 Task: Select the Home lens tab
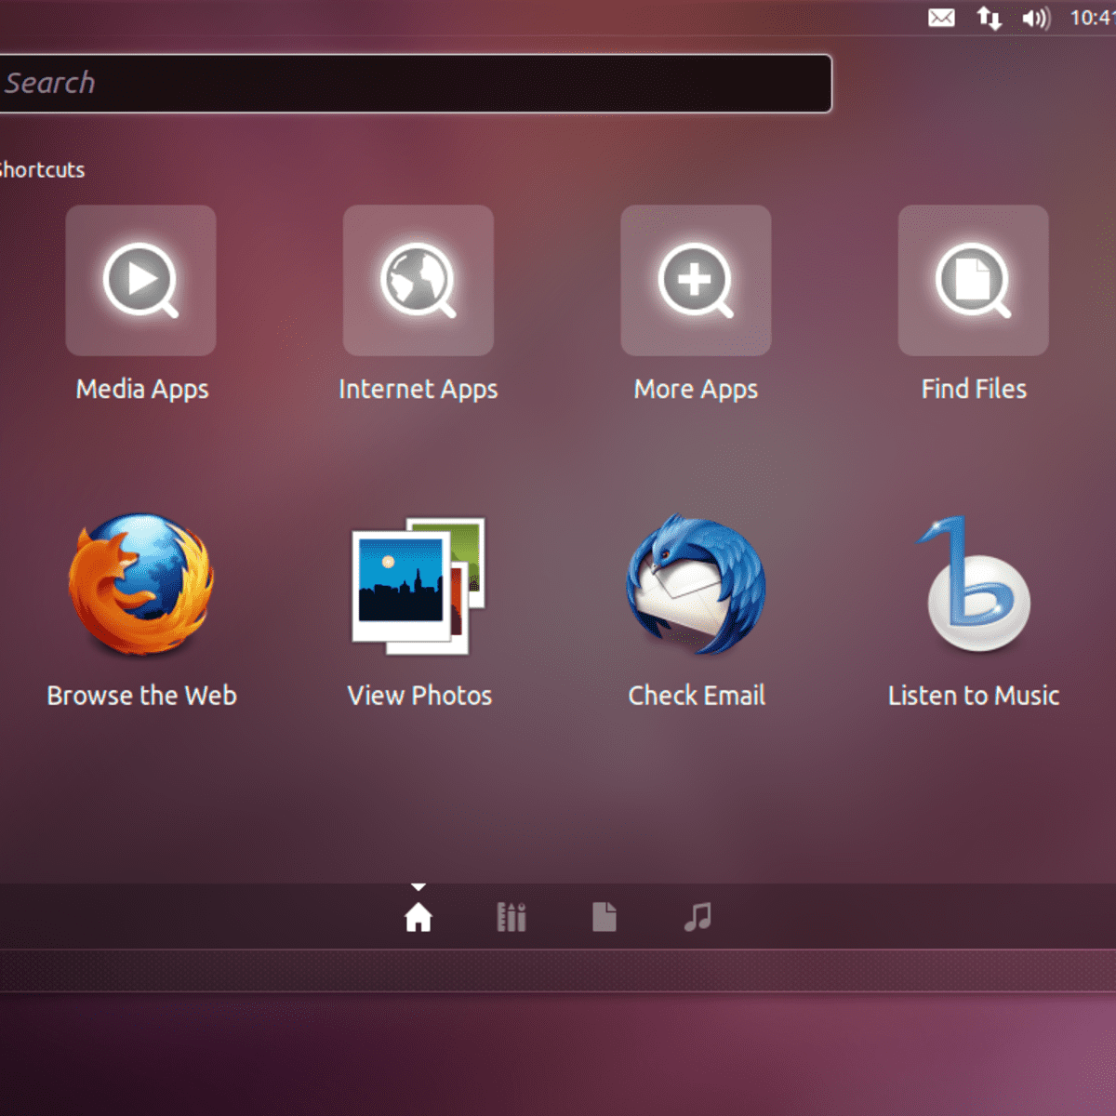[x=418, y=917]
